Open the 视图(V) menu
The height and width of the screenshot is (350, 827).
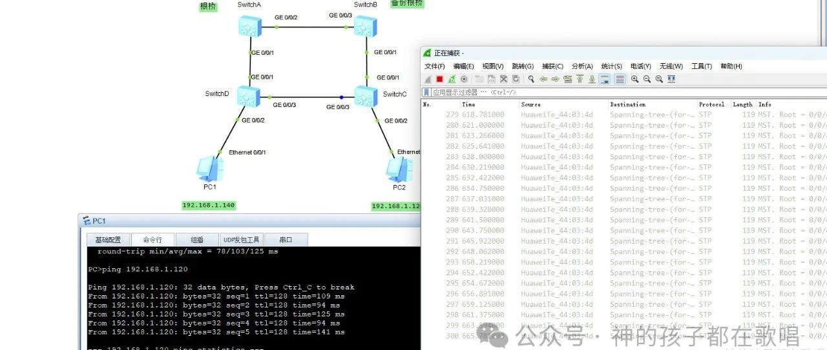pos(493,66)
